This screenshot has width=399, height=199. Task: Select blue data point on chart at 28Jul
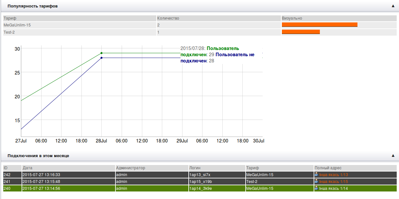(x=101, y=58)
